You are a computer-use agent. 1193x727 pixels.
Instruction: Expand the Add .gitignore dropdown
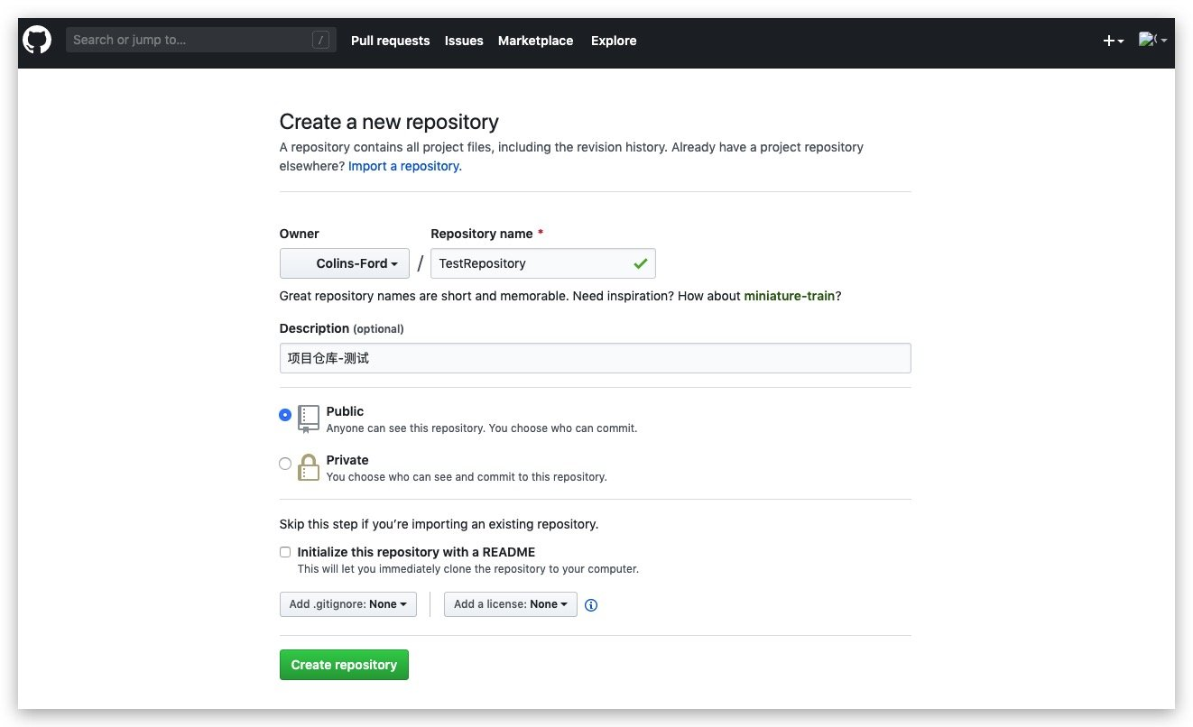[348, 604]
